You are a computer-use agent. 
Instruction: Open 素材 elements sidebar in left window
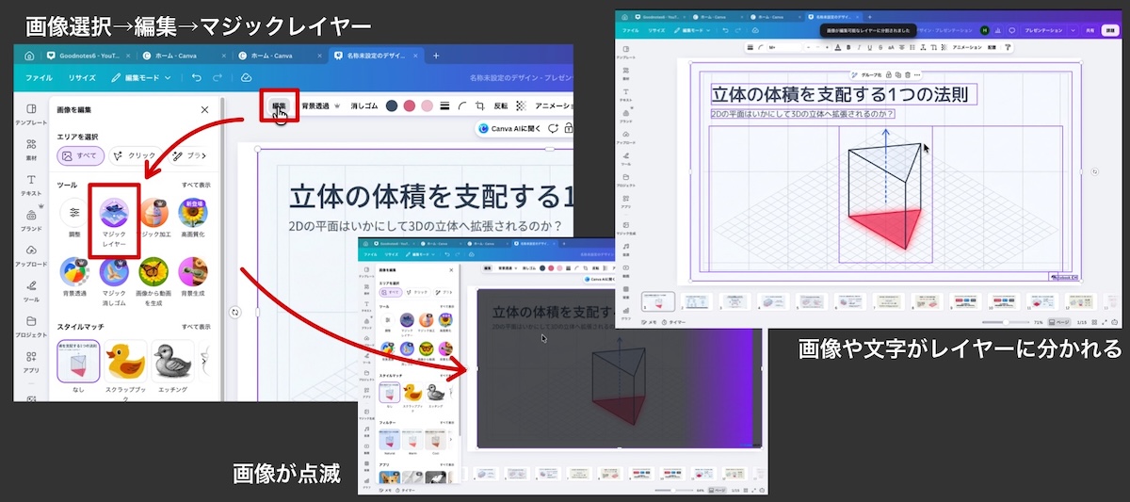31,150
